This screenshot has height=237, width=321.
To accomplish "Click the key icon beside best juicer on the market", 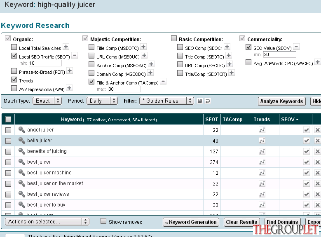I will pyautogui.click(x=22, y=183).
